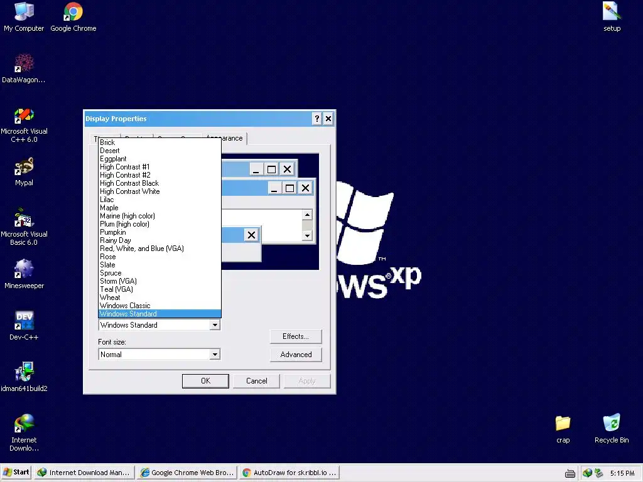Choose the Wheat color scheme
The image size is (643, 482).
[x=160, y=297]
